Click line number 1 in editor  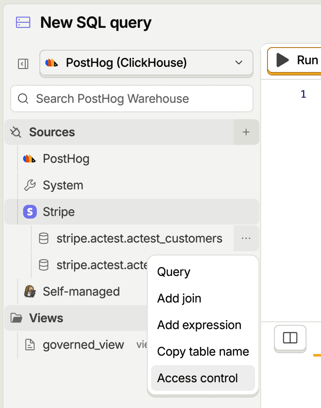pyautogui.click(x=303, y=94)
